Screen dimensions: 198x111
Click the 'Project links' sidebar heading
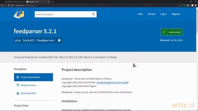click(21, 105)
